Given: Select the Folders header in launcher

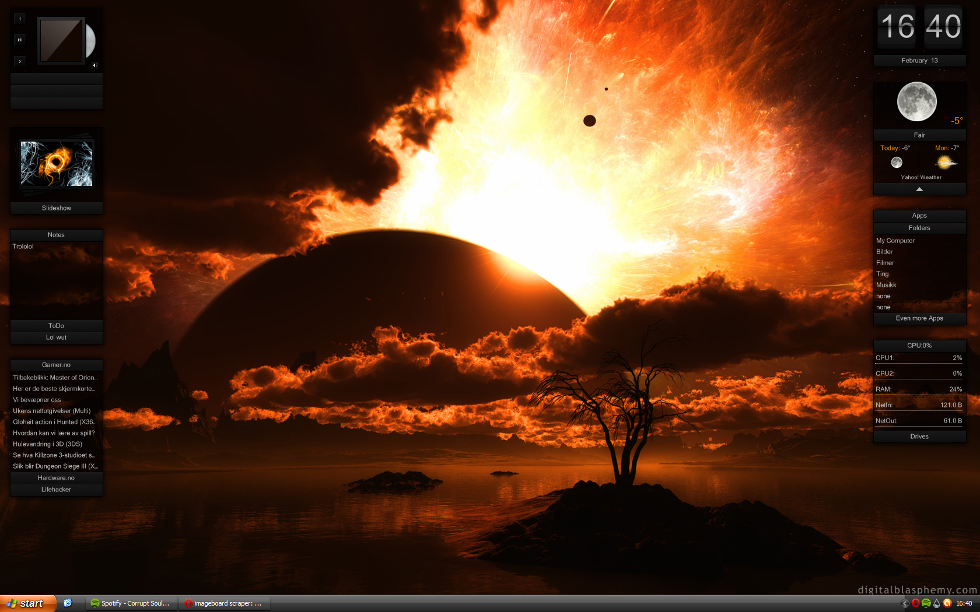Looking at the screenshot, I should 920,228.
